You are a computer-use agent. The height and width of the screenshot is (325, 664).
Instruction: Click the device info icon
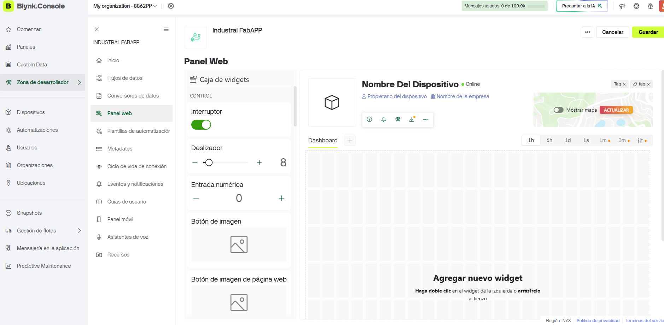tap(369, 119)
